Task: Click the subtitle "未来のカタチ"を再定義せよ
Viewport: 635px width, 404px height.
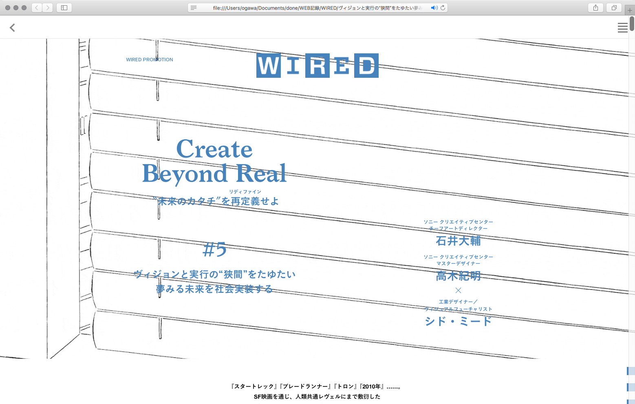Action: (x=215, y=201)
